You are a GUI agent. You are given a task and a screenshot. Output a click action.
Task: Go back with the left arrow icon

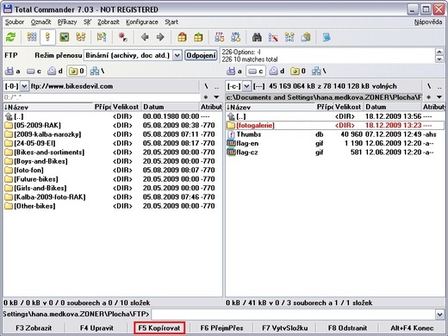(x=145, y=37)
